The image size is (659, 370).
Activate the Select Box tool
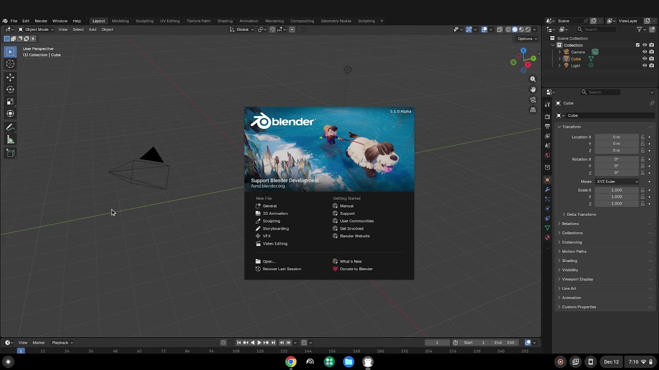click(10, 52)
